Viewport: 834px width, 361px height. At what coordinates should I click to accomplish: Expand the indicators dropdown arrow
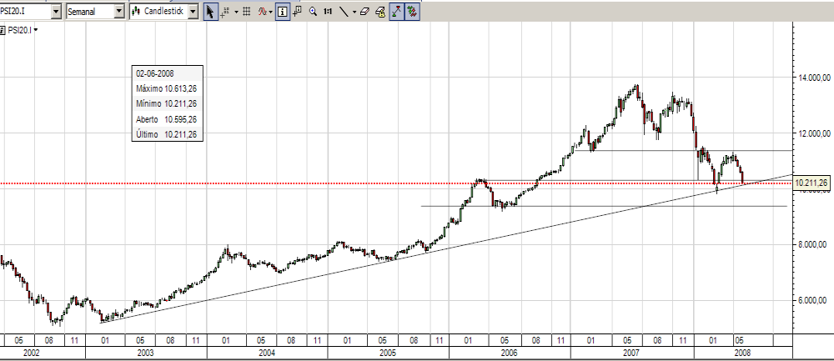pos(271,12)
